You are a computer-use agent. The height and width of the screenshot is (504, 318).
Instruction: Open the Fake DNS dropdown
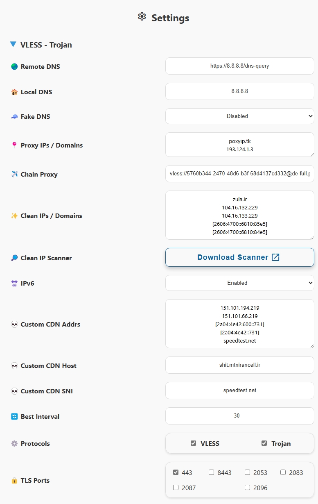[240, 116]
